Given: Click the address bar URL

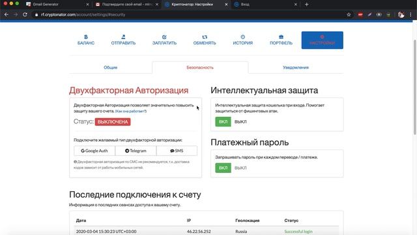Looking at the screenshot, I should 83,14.
